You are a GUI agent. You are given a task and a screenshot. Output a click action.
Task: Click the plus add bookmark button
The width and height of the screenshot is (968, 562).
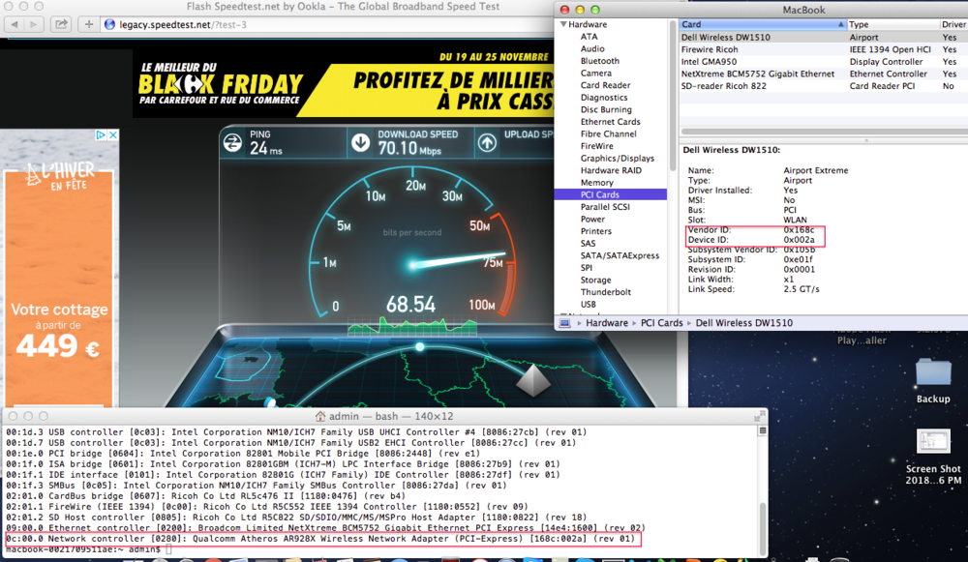(89, 23)
